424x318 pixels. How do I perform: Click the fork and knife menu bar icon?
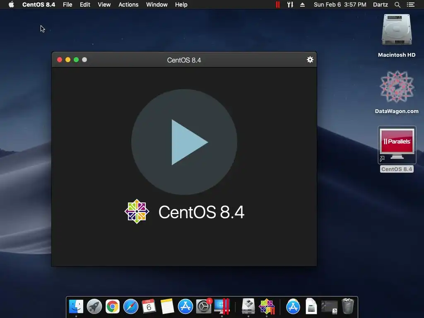(x=290, y=5)
